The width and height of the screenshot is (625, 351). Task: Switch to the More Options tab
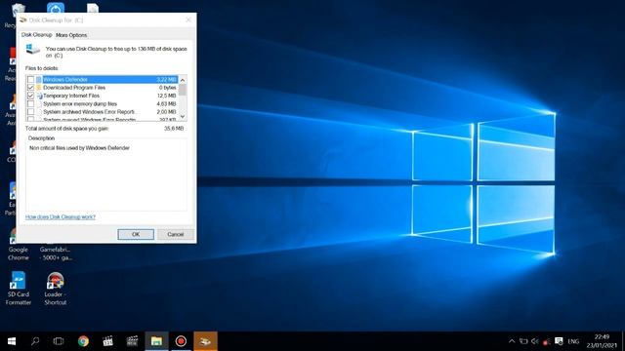71,35
